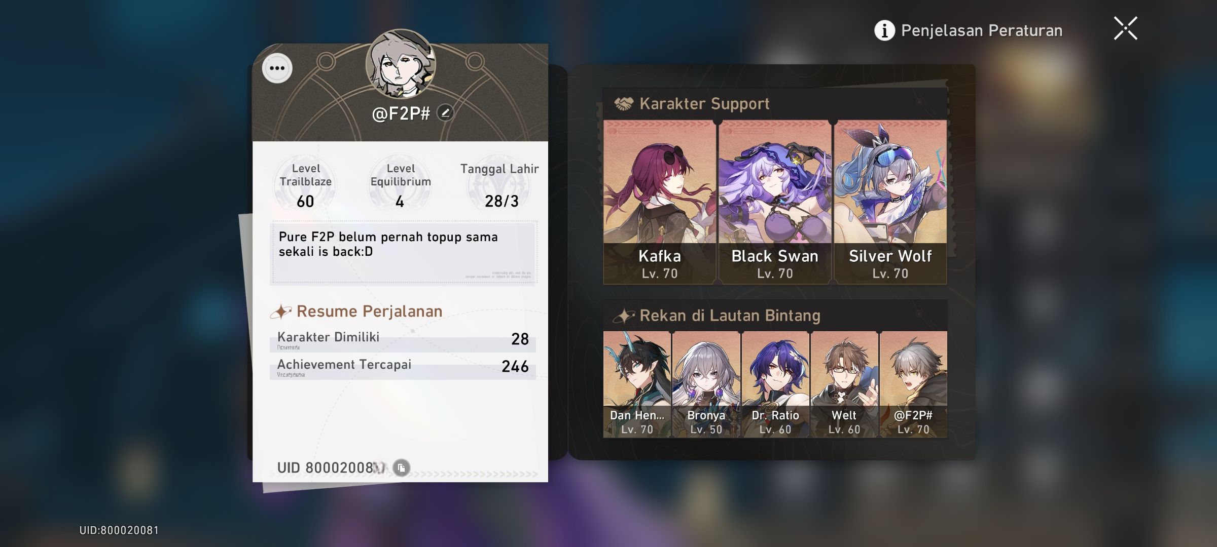This screenshot has width=1217, height=547.
Task: Choose the @F2P# Trailblazer companion portrait
Action: (x=913, y=384)
